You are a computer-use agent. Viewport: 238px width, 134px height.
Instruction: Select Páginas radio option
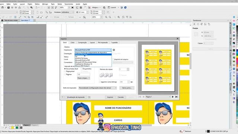[65, 74]
